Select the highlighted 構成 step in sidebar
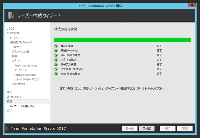 point(27,102)
